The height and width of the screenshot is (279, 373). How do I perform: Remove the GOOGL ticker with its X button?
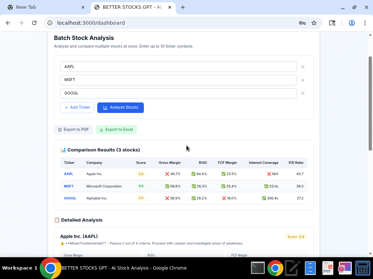coord(303,93)
